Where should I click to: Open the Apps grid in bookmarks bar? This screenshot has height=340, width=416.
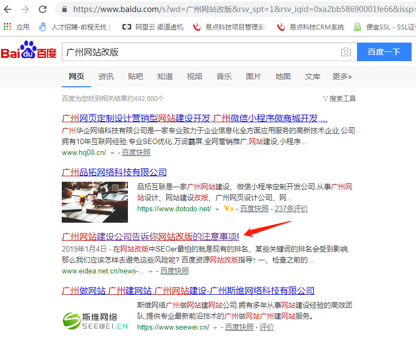[x=16, y=27]
